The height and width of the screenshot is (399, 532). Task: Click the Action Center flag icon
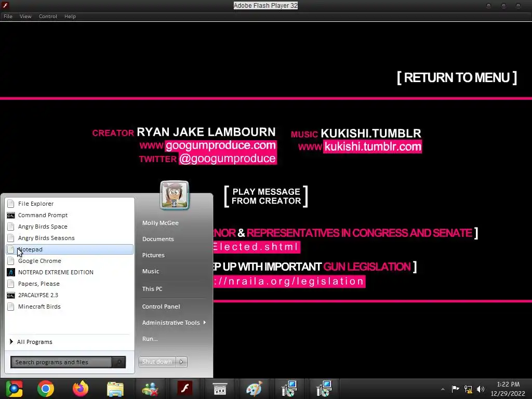[455, 389]
